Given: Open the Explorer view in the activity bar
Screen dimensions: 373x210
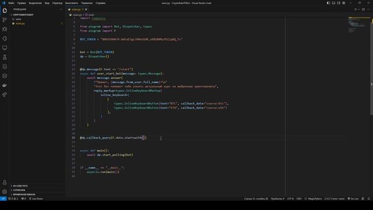Looking at the screenshot, I should [x=5, y=10].
